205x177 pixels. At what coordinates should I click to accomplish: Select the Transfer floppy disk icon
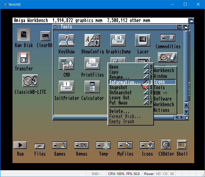24,58
